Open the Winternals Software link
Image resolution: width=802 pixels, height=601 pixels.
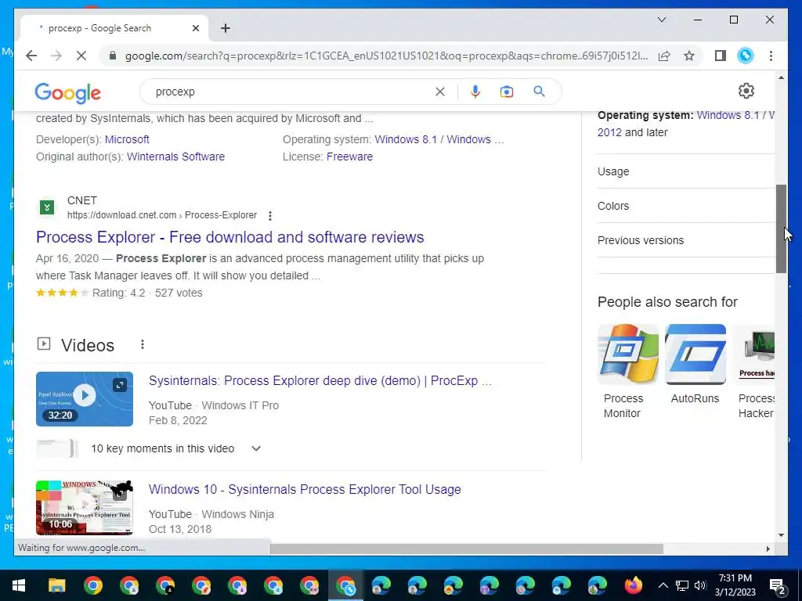point(175,157)
